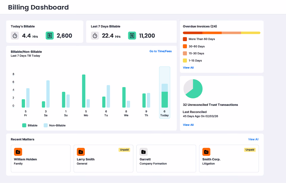
Task: Click the stopwatch icon in Last 7 Days Billable
Action: [x=95, y=35]
